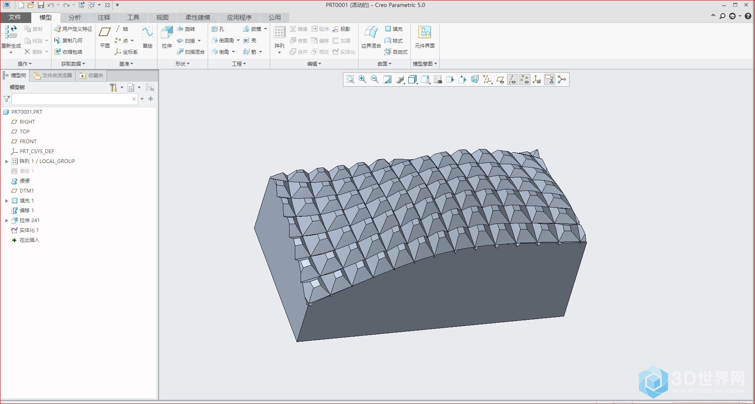The width and height of the screenshot is (755, 404).
Task: Click the Revolve (旋转) tool
Action: 186,29
